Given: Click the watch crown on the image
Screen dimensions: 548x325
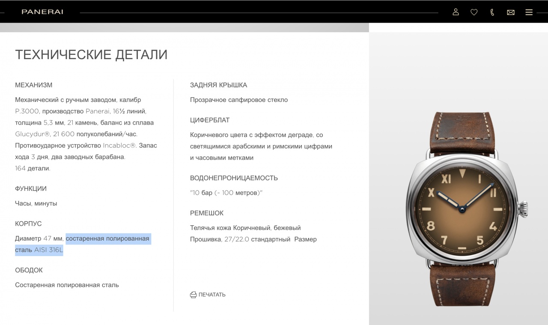Looking at the screenshot, I should click(x=523, y=209).
